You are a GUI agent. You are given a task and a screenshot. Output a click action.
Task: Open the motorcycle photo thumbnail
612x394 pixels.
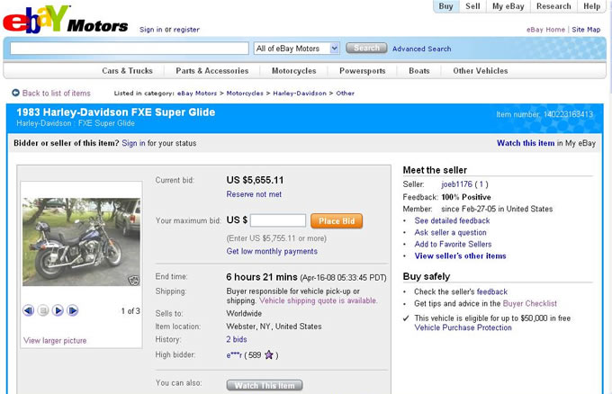coord(81,241)
